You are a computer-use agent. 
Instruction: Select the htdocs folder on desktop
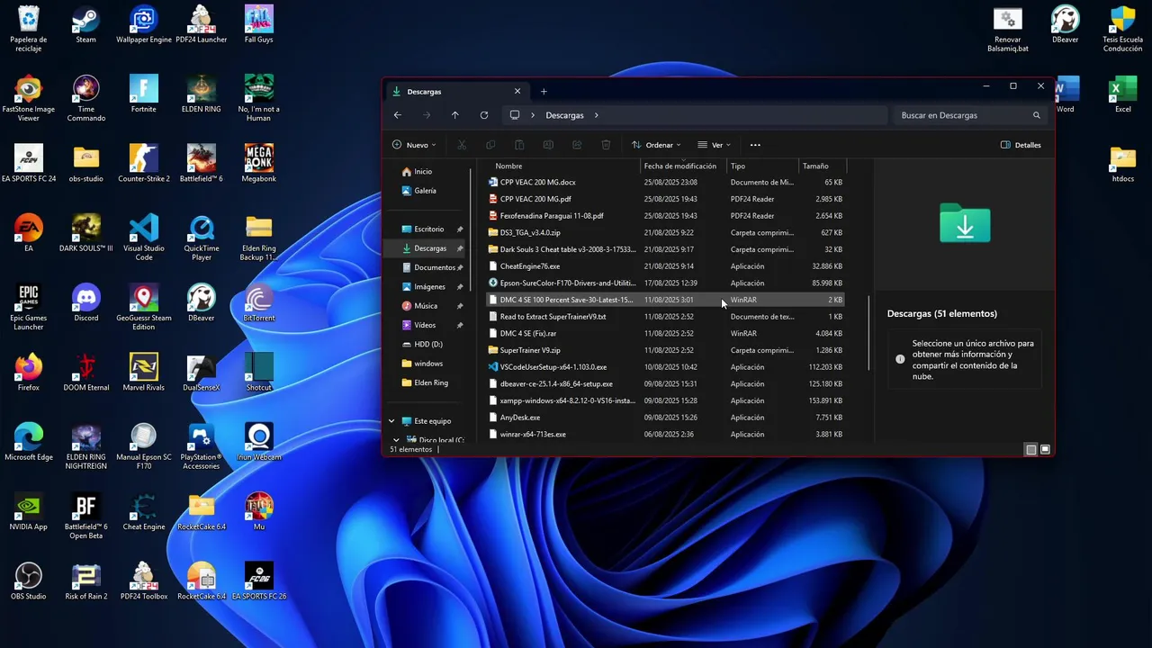coord(1122,163)
